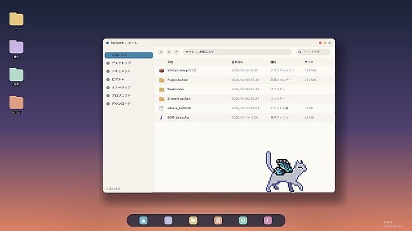Select the BGM_demo.flac audio file

coord(245,117)
